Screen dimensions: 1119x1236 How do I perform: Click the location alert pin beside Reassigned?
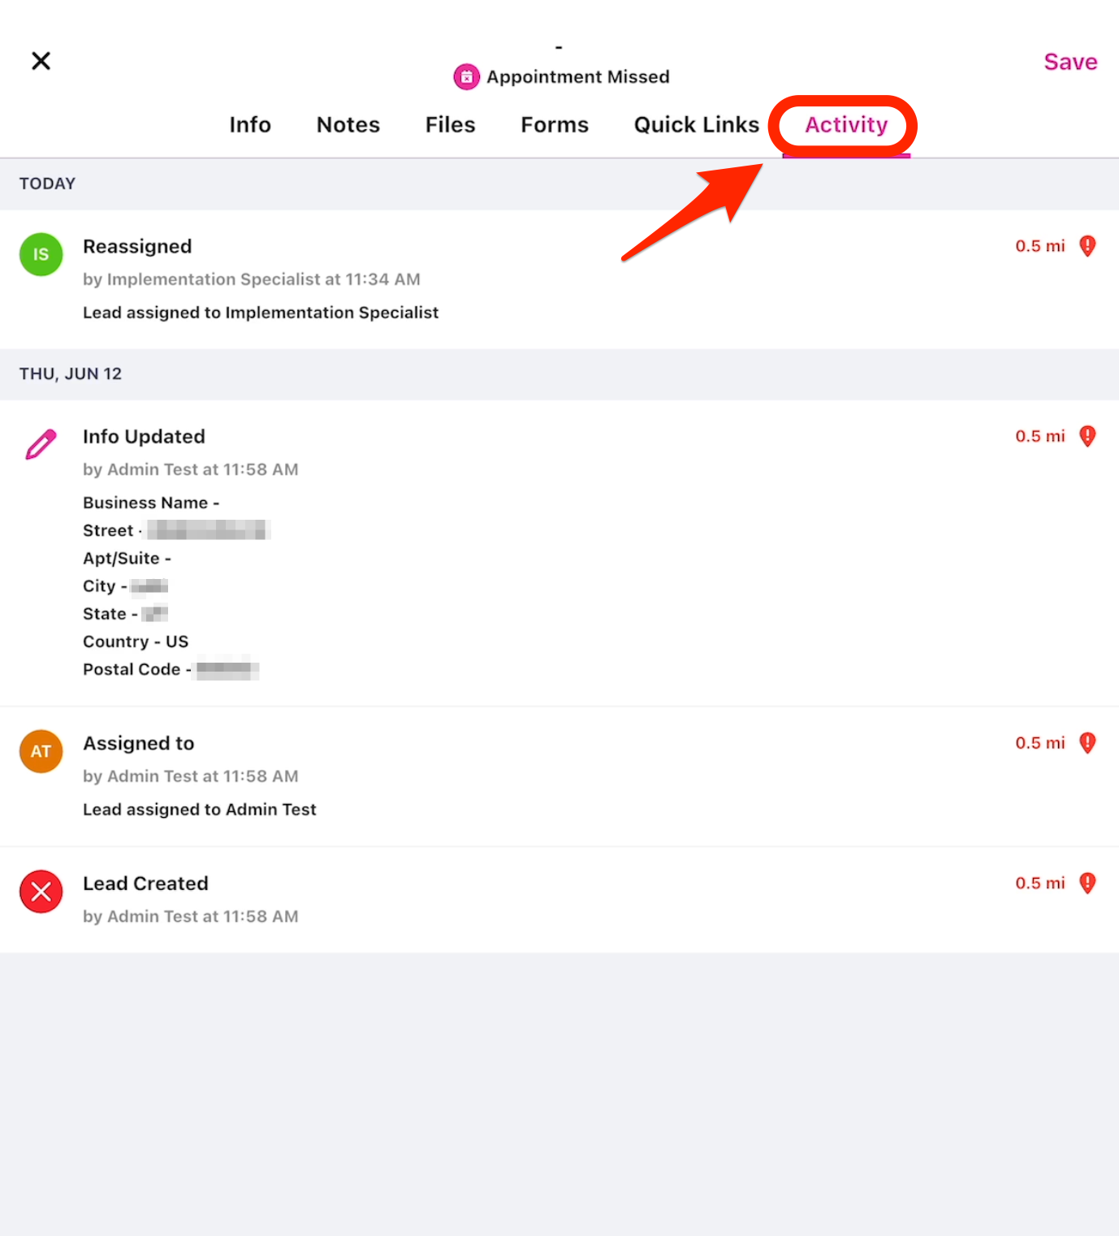(1087, 246)
